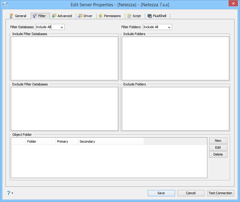The image size is (240, 202).
Task: Switch to the Script tab
Action: [x=134, y=16]
